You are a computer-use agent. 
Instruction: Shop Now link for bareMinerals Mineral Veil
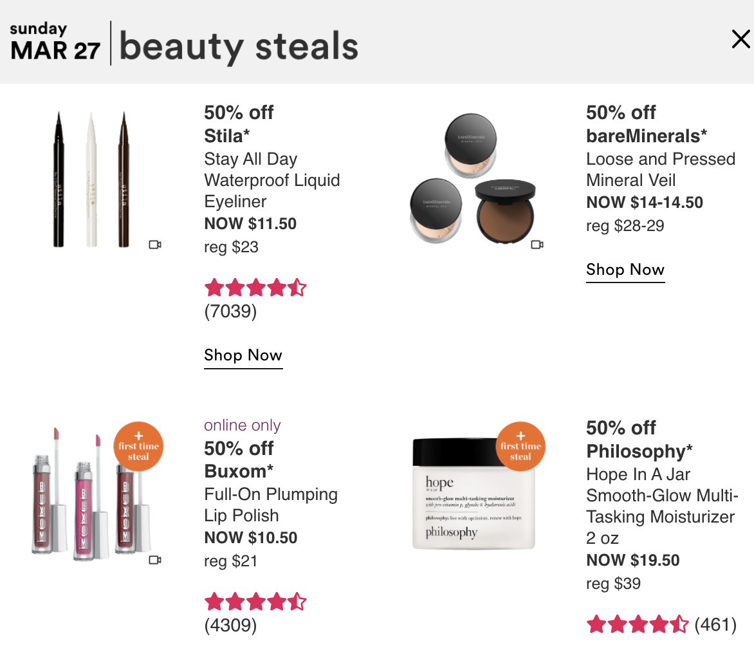(x=625, y=270)
